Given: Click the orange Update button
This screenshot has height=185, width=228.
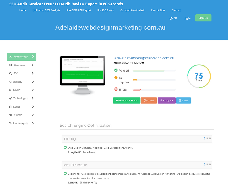Looking at the screenshot, I should click(x=149, y=100).
